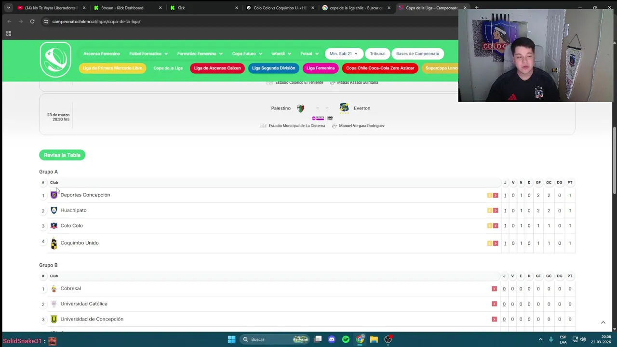Click the Manuel Vergara Rodríguez referee name

point(362,126)
